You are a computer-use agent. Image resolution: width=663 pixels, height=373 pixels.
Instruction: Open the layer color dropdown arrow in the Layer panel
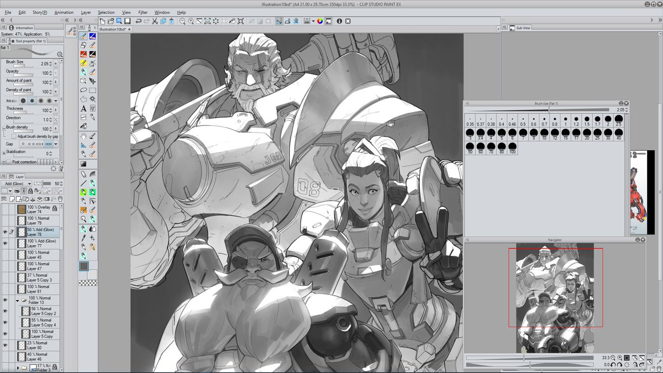pos(10,191)
